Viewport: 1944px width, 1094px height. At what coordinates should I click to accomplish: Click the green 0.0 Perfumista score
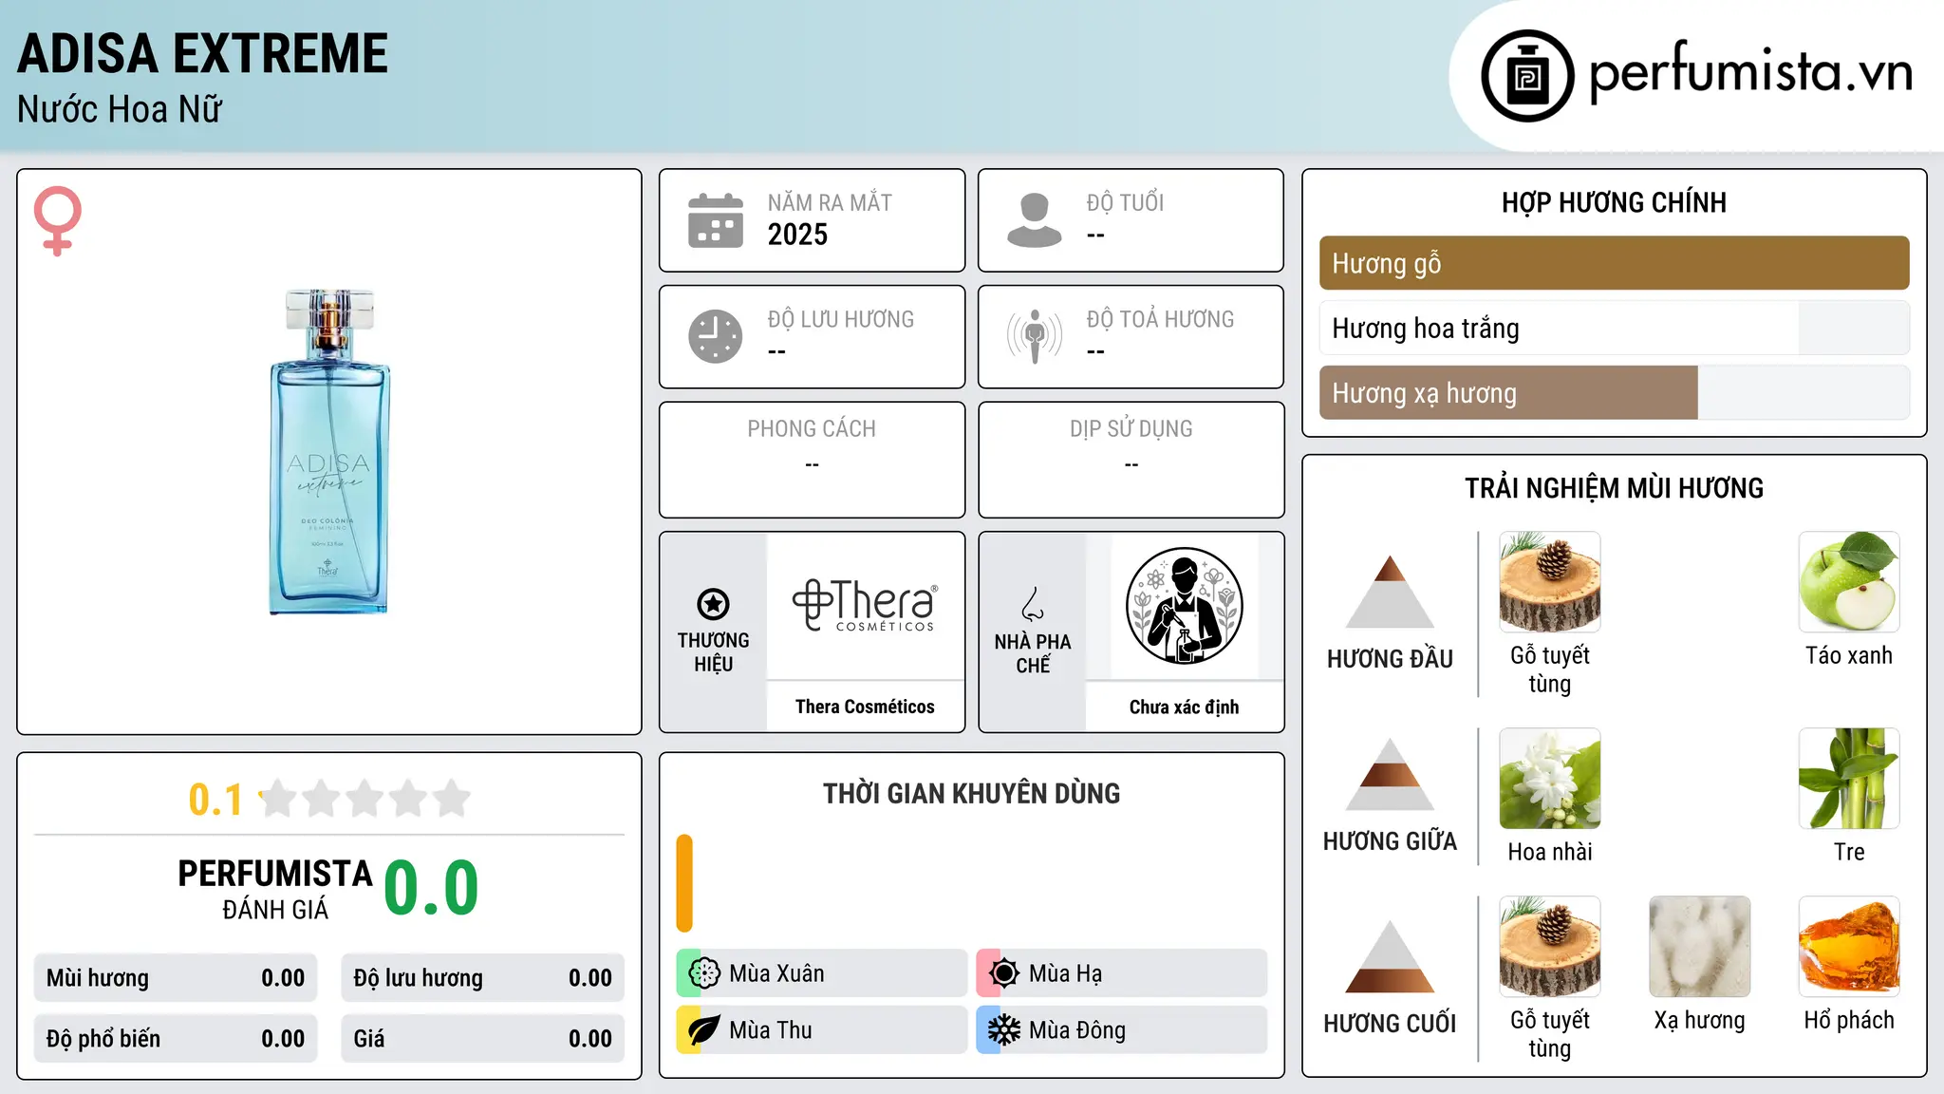pos(431,888)
